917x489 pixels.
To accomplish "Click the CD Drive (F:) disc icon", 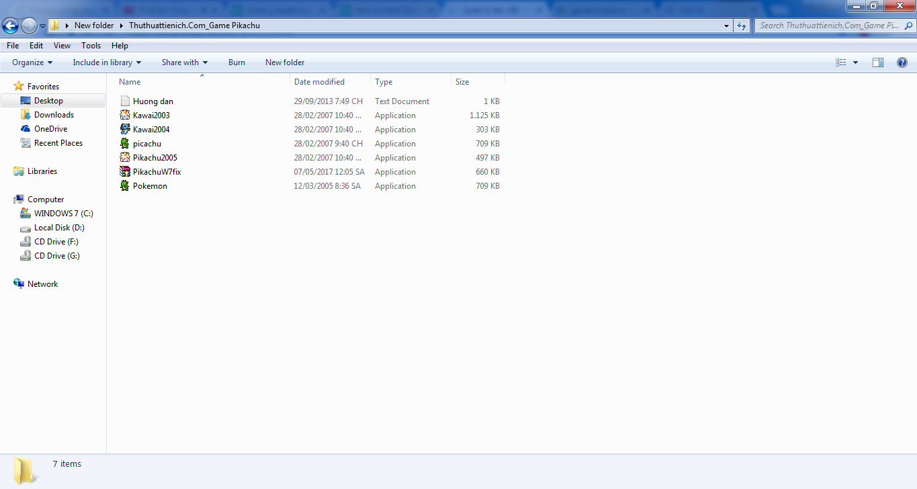I will point(26,242).
